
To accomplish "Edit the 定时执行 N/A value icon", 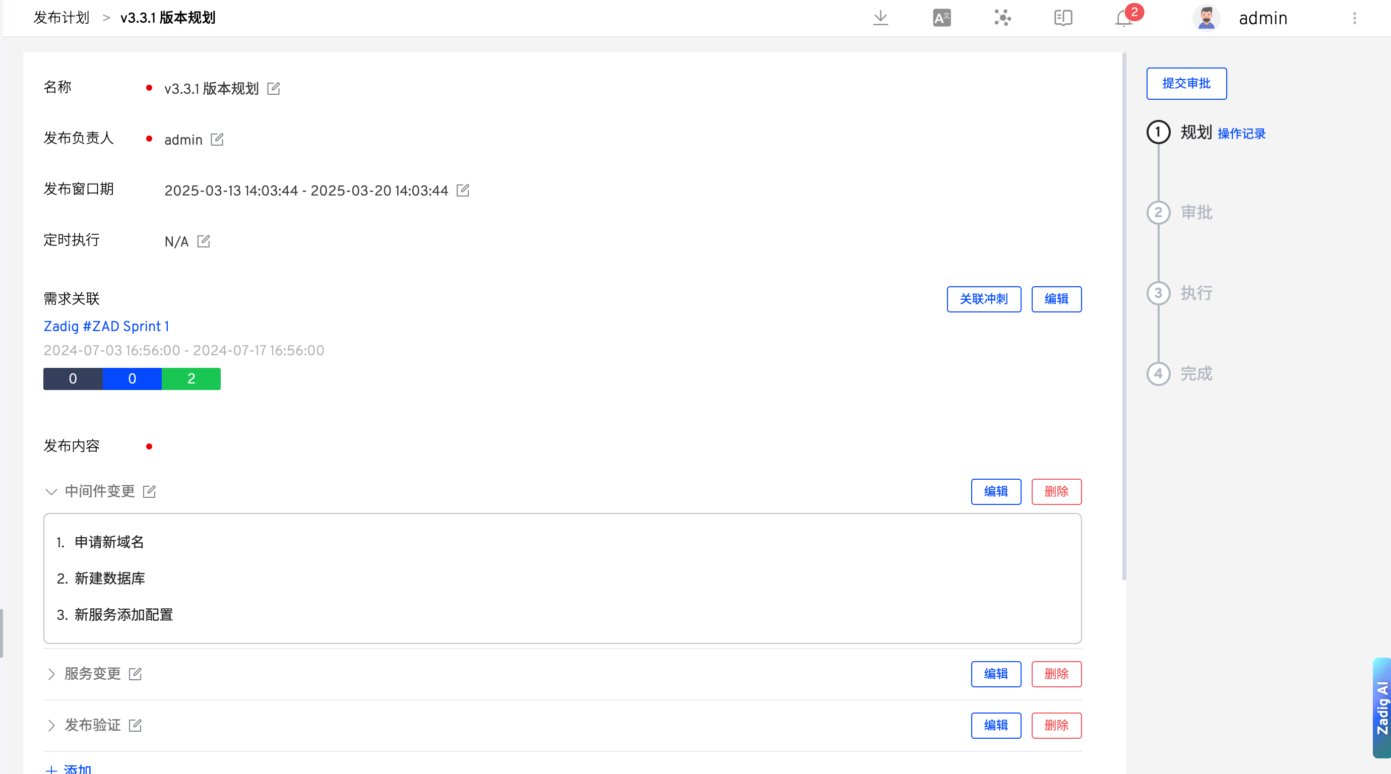I will pos(204,241).
